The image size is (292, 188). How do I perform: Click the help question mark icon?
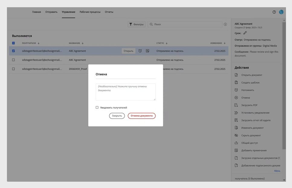click(x=274, y=12)
